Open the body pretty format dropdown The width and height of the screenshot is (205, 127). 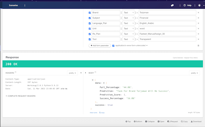(x=194, y=73)
